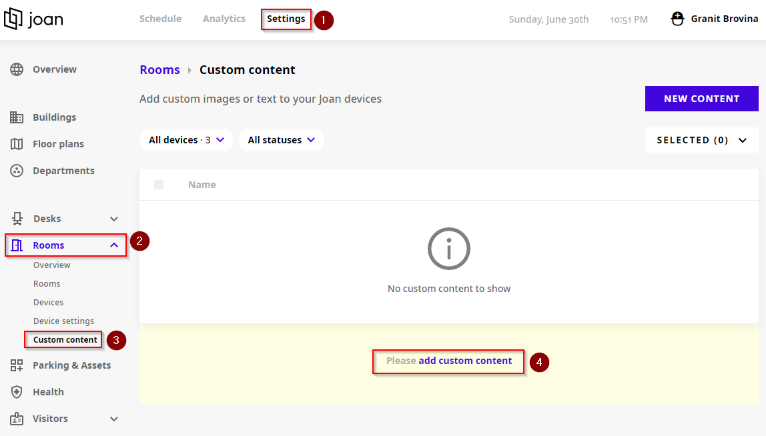Click the No custom content to show message
This screenshot has height=436, width=766.
click(449, 289)
